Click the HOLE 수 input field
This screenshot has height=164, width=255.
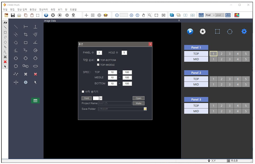pos(124,53)
